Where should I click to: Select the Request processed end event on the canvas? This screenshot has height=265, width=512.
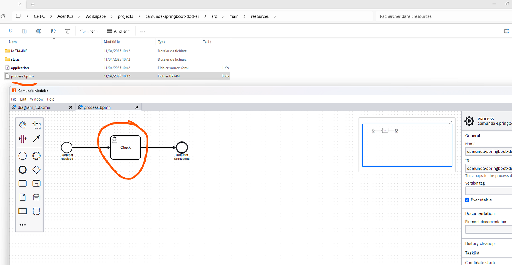182,148
